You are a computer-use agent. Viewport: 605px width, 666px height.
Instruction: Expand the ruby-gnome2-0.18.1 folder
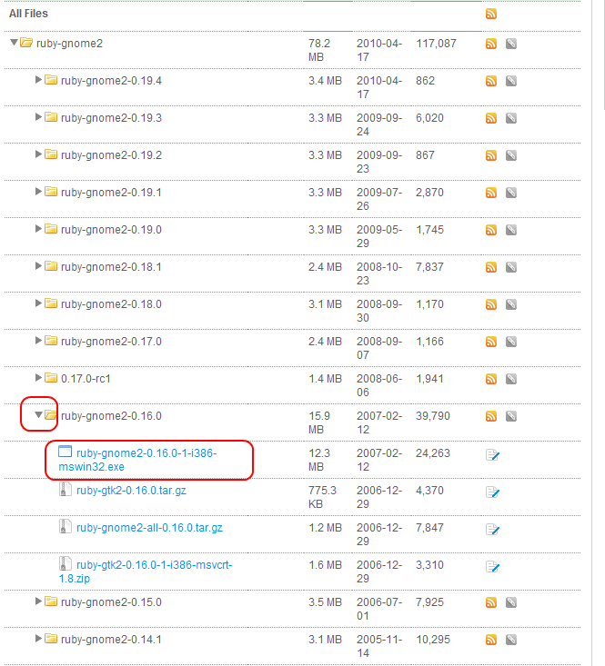click(x=38, y=266)
